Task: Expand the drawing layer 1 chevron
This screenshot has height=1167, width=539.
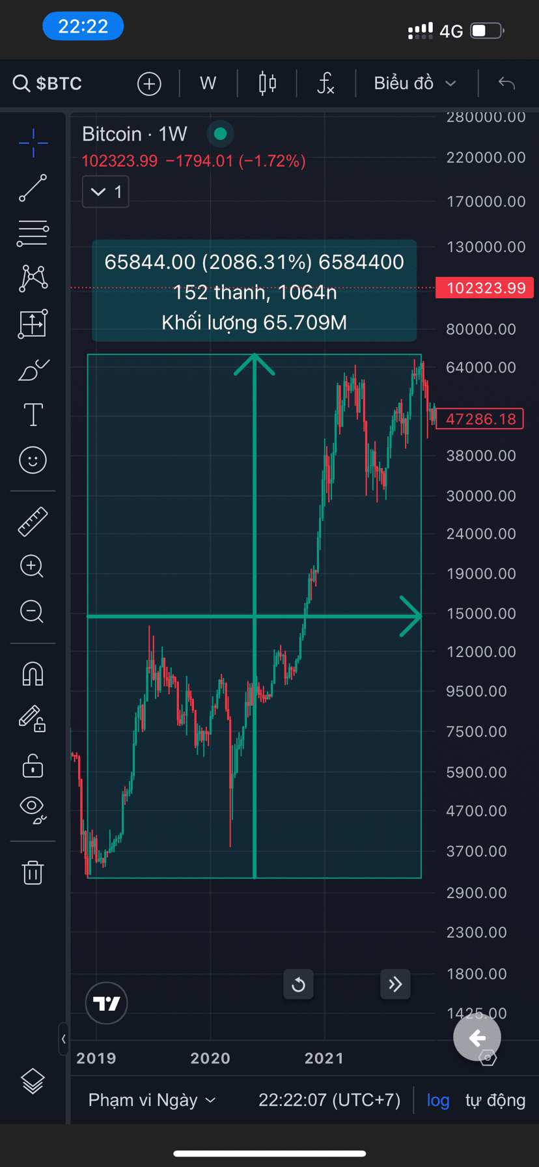Action: (x=105, y=191)
